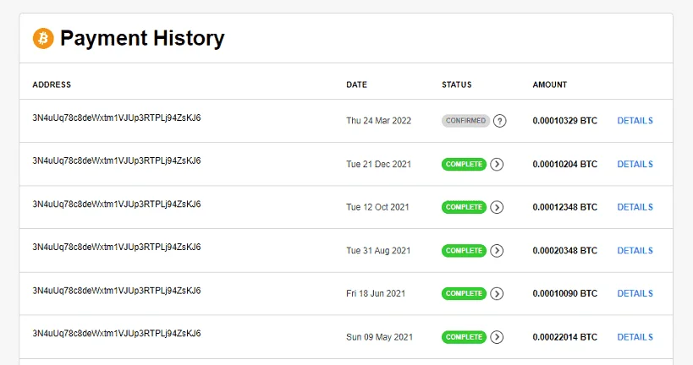Open DETAILS for the 0.00020348 BTC payment
This screenshot has height=365, width=693.
(x=635, y=251)
